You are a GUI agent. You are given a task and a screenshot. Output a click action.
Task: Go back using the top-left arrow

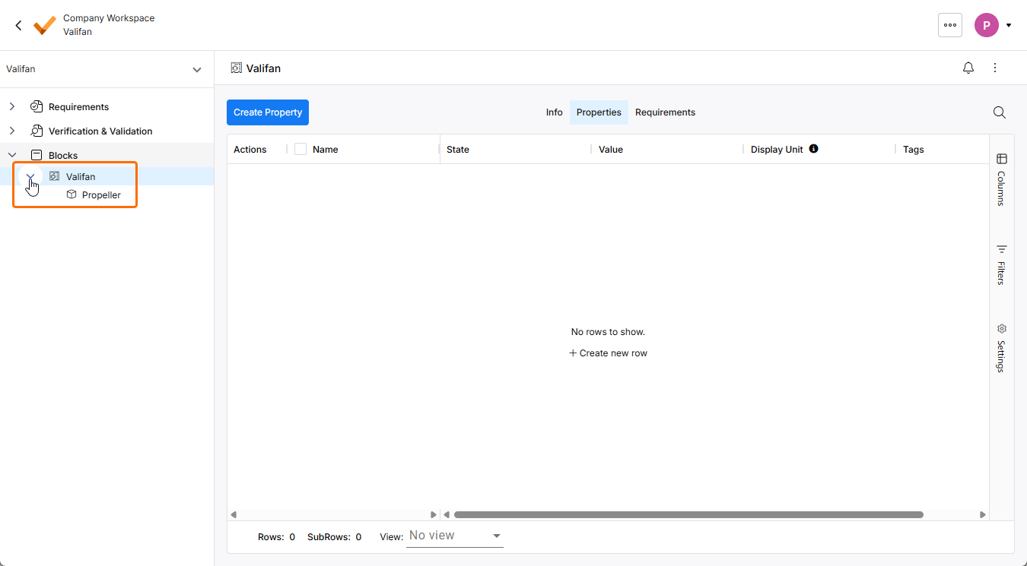point(19,25)
